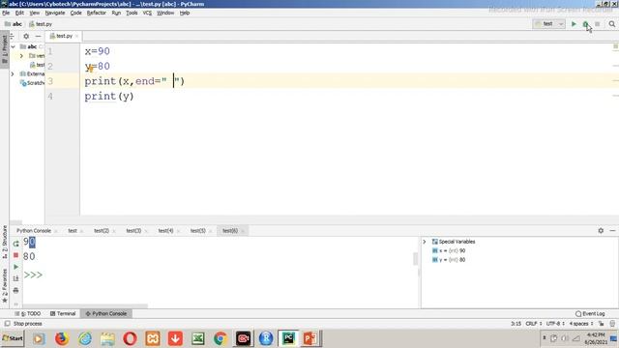Close the test.py editor tab

77,36
